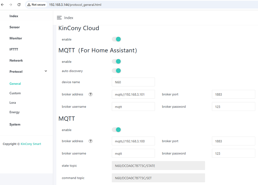The image size is (258, 185).
Task: Click the device name field containing N60
Action: pyautogui.click(x=133, y=82)
